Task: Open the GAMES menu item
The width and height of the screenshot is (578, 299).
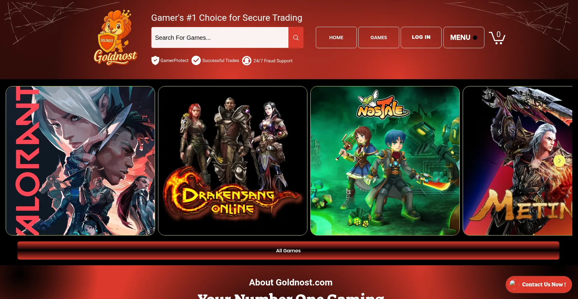Action: [378, 38]
